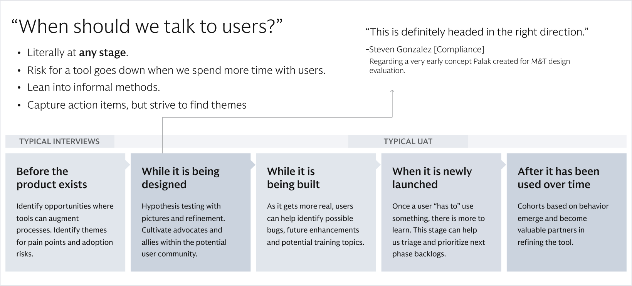Open the 'While it is being built' card
632x286 pixels.
[x=316, y=212]
